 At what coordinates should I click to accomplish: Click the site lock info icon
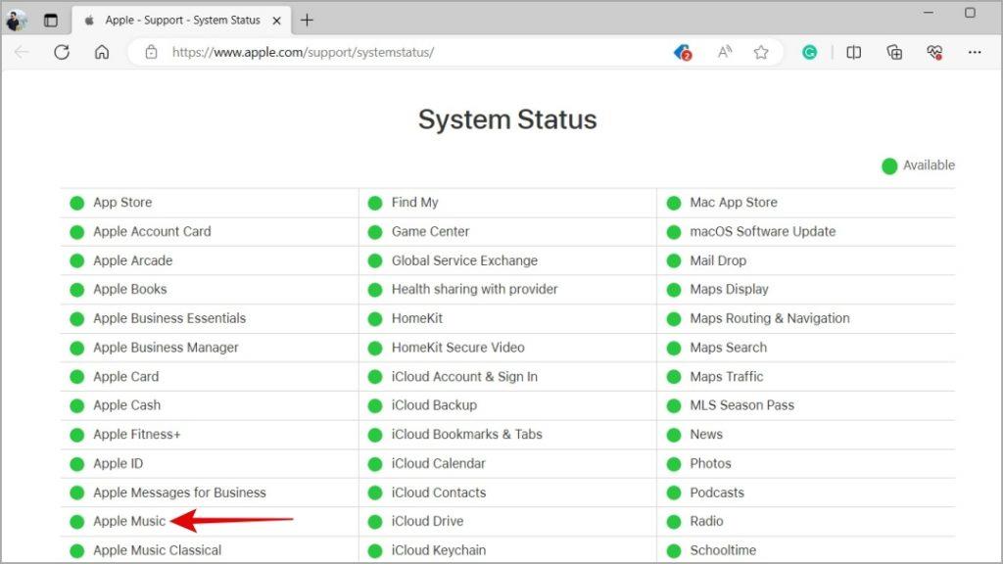pyautogui.click(x=151, y=53)
